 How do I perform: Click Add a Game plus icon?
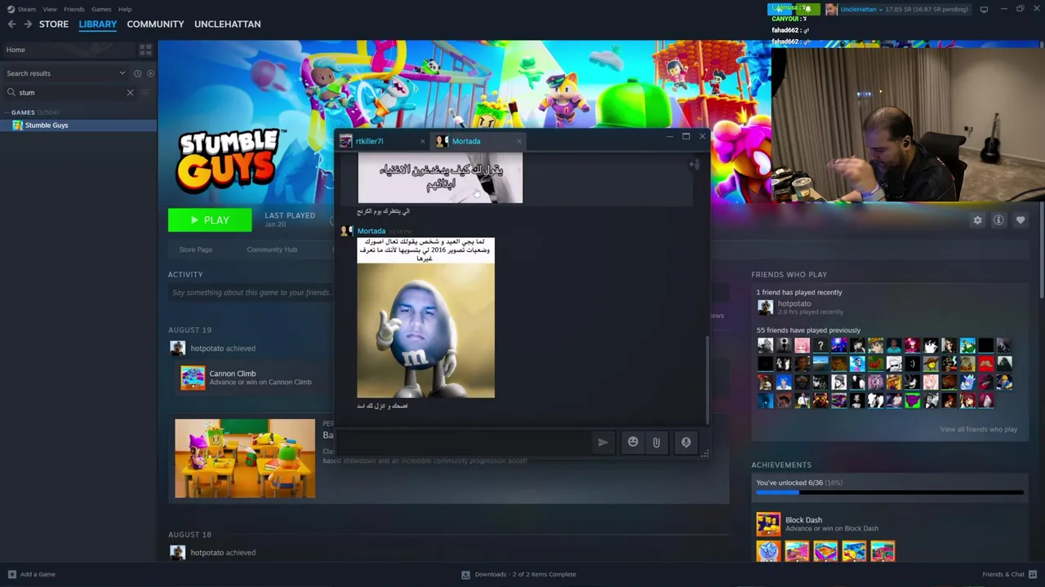pos(11,574)
